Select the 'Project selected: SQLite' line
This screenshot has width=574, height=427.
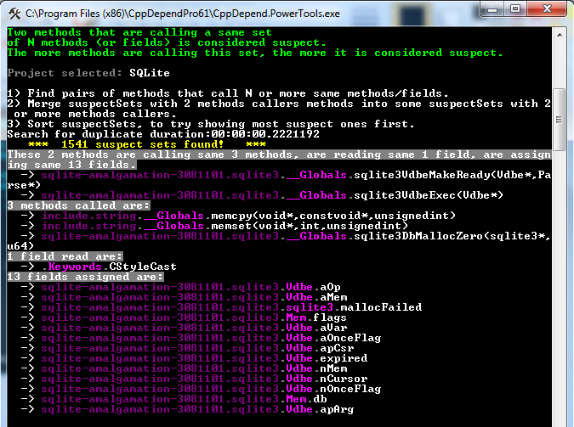pos(88,73)
